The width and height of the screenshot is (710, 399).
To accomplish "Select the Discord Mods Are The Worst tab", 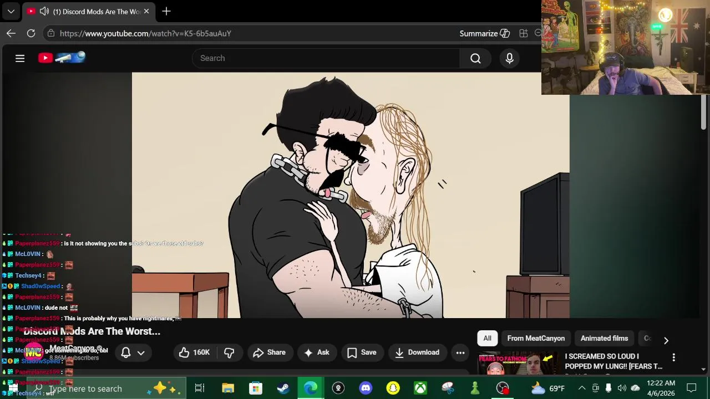I will pyautogui.click(x=89, y=11).
